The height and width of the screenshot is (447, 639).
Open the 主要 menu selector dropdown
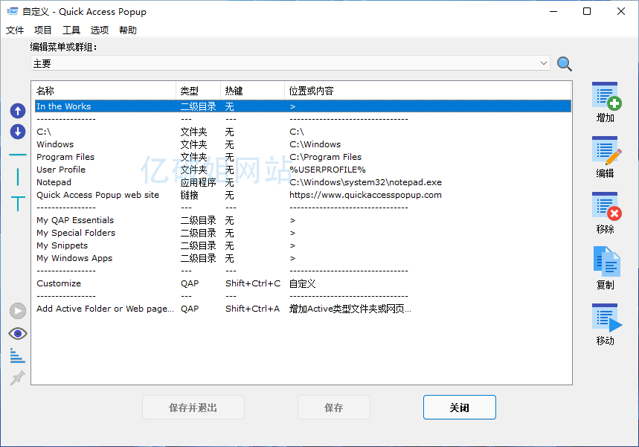coord(545,63)
